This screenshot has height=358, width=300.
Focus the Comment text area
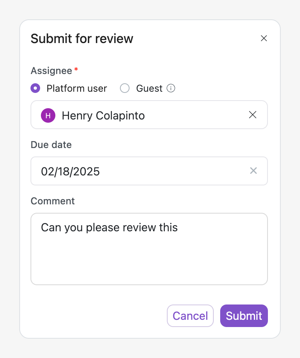(149, 253)
